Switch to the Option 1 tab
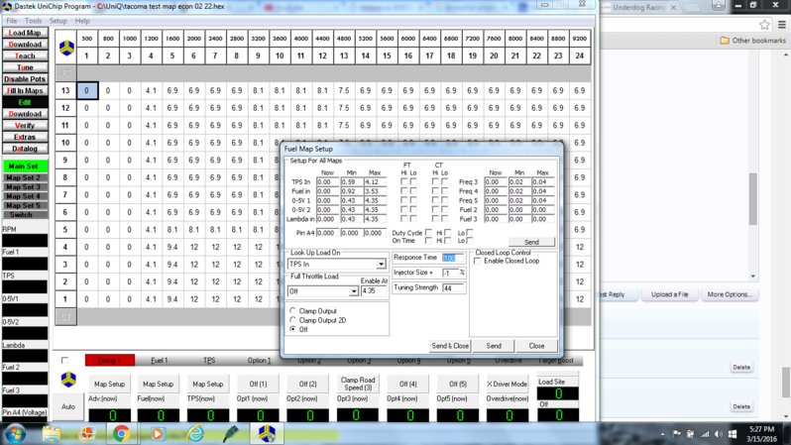791x445 pixels. [x=259, y=360]
